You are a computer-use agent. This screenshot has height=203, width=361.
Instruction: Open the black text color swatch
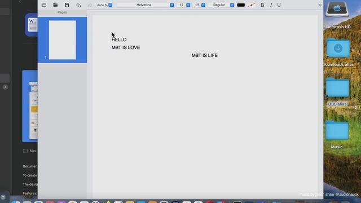click(241, 5)
